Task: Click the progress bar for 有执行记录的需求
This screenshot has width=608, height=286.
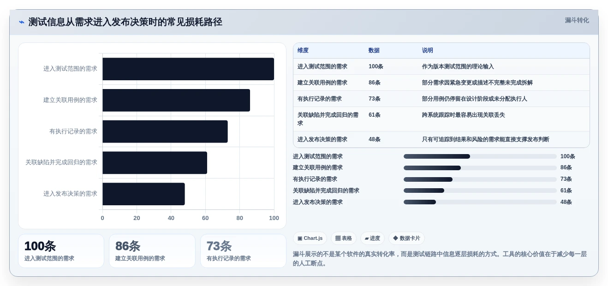Action: (x=480, y=179)
